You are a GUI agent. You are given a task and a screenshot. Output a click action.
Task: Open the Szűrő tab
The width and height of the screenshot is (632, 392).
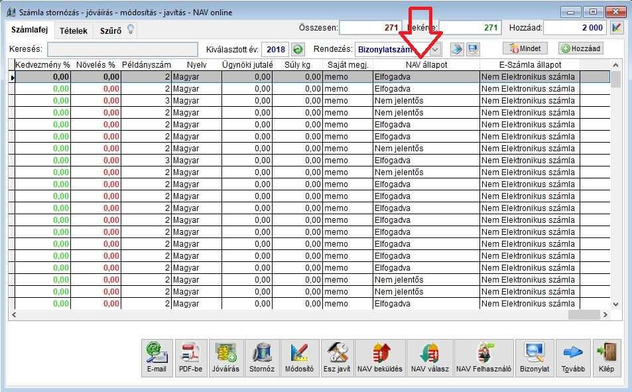tap(111, 31)
